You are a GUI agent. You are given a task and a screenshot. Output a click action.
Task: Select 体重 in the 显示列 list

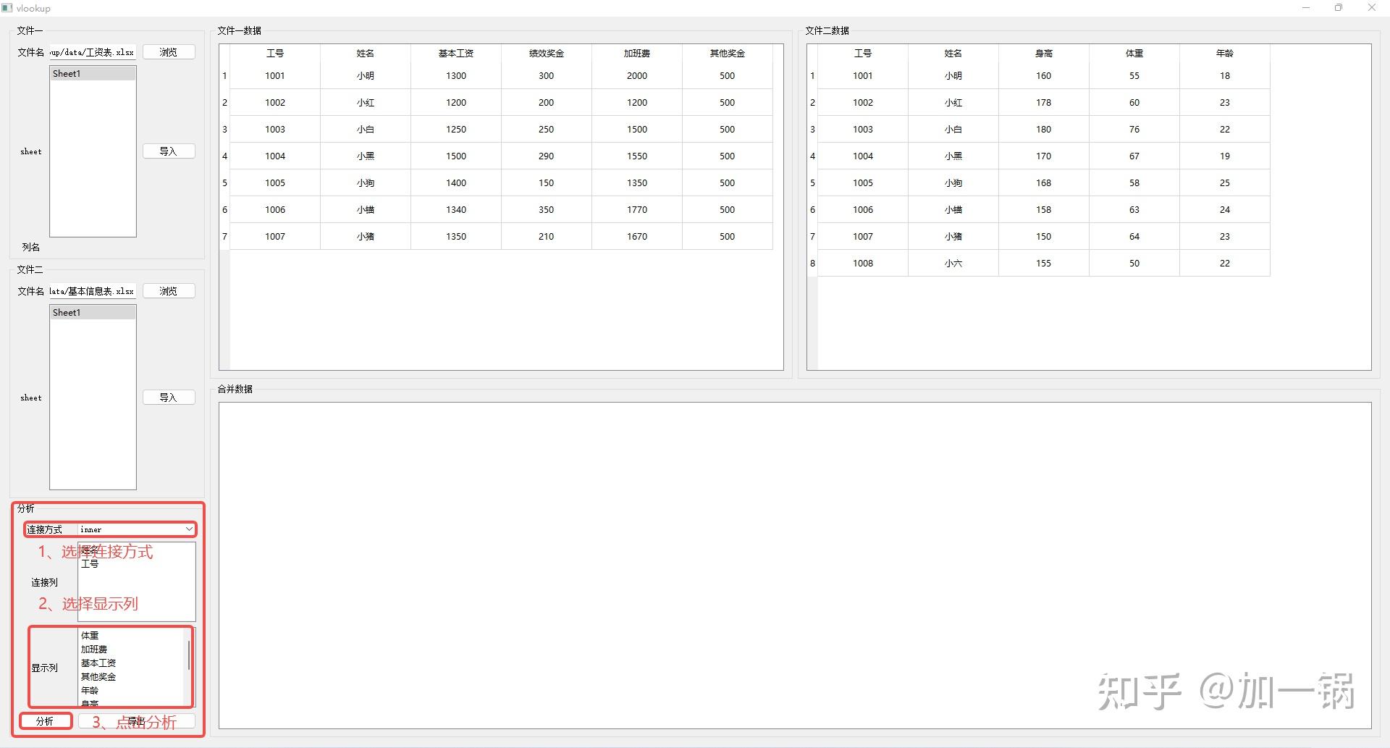(89, 635)
